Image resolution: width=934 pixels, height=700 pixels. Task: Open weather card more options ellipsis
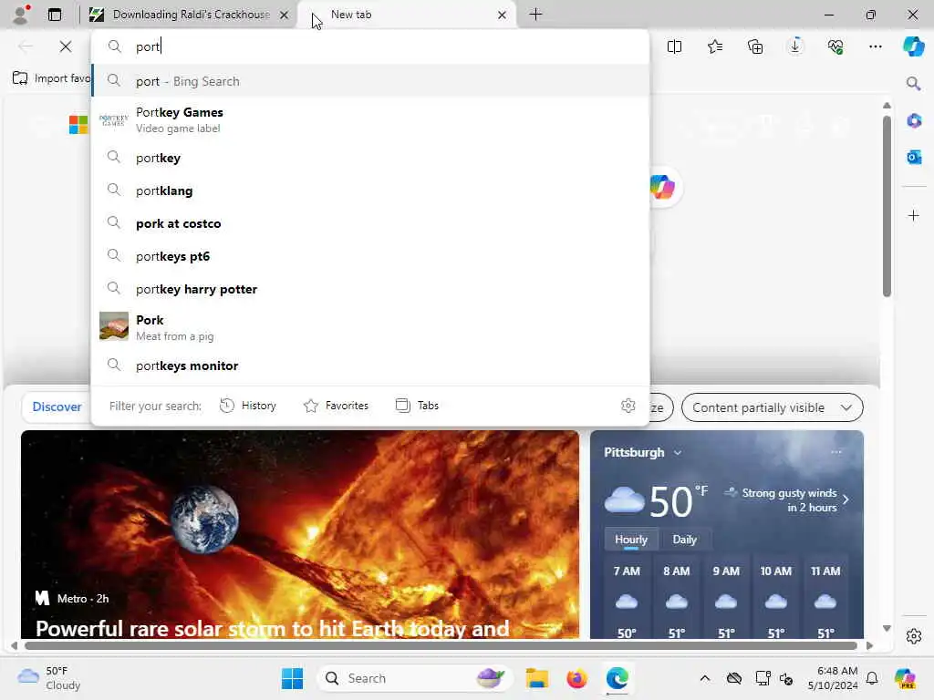[836, 452]
